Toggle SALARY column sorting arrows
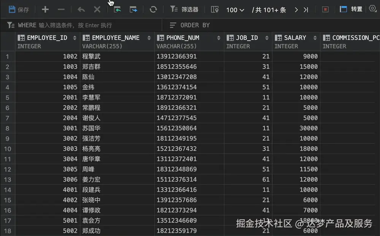Image resolution: width=380 pixels, height=236 pixels. coord(315,38)
